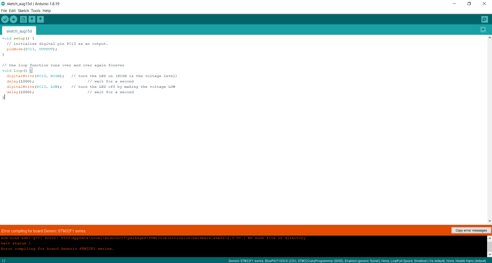This screenshot has width=492, height=263.
Task: Open the Help menu
Action: point(47,11)
